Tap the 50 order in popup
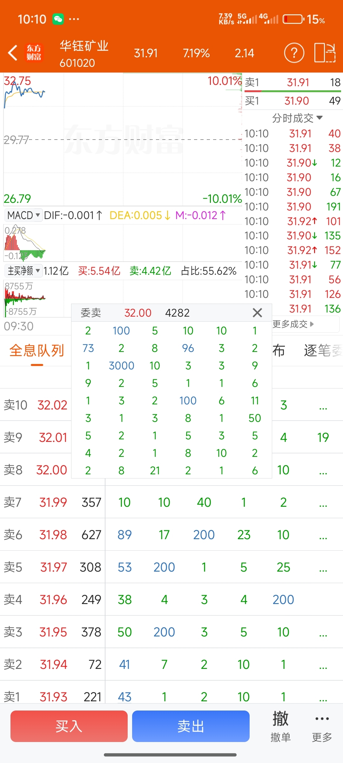The height and width of the screenshot is (763, 343). pyautogui.click(x=255, y=418)
